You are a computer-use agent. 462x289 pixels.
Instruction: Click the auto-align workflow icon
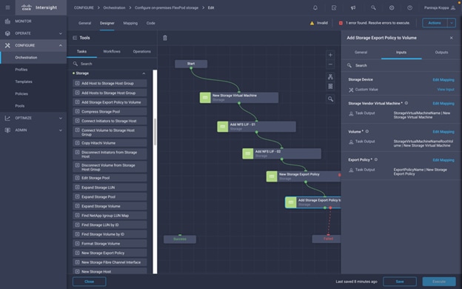click(x=330, y=77)
